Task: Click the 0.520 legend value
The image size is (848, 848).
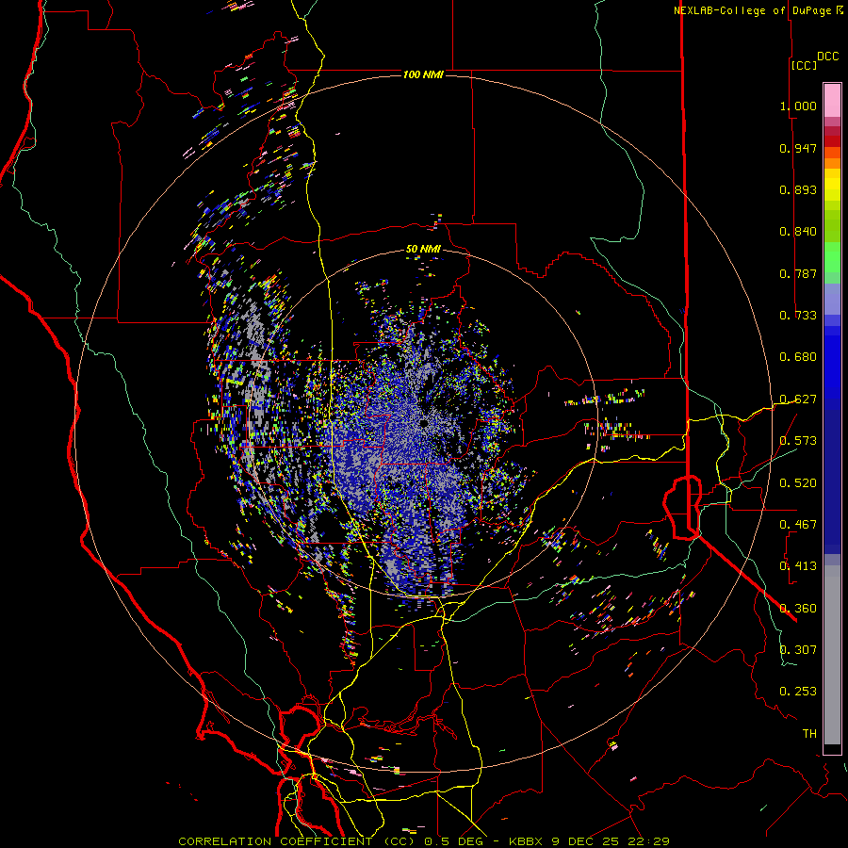Action: (x=798, y=483)
